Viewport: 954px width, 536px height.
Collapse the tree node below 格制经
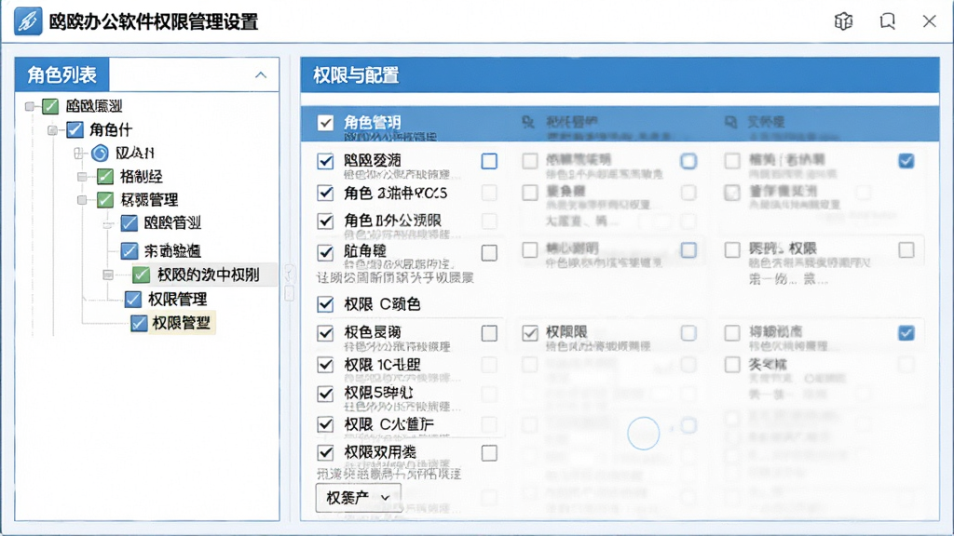pos(82,200)
